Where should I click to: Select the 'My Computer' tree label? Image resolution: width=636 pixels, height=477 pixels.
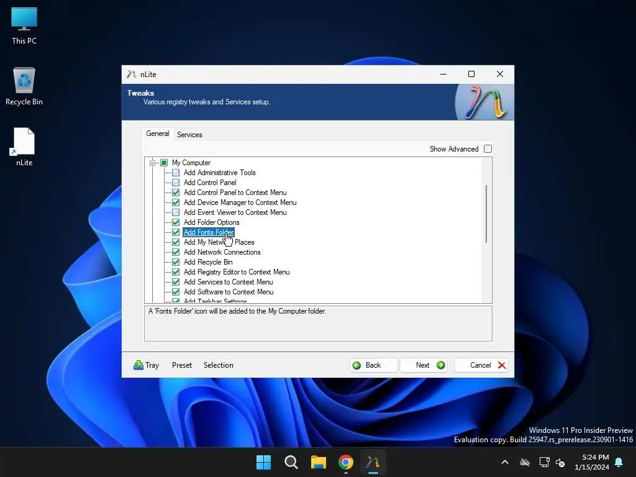click(191, 163)
